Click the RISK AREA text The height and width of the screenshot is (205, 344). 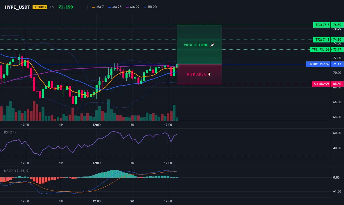(197, 74)
